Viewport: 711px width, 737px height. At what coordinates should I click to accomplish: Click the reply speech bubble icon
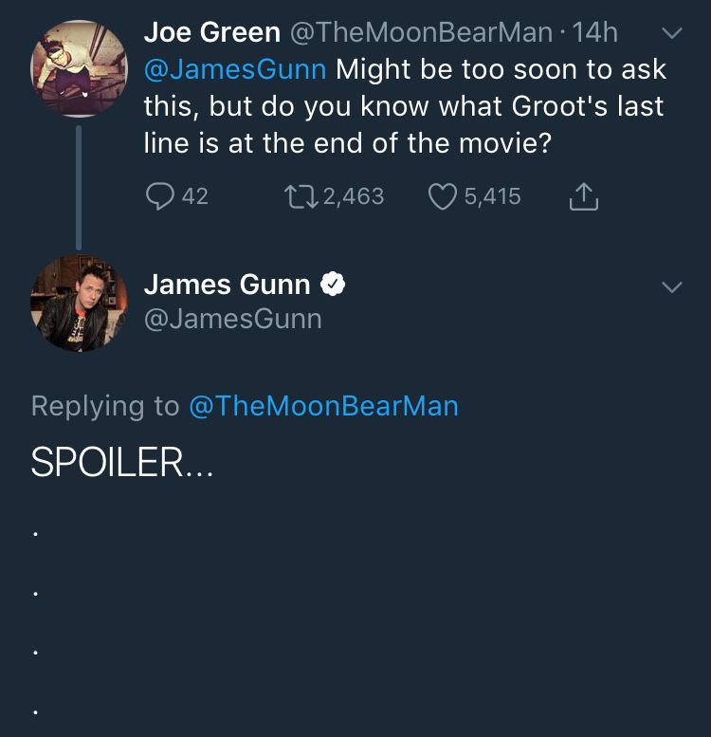tap(158, 196)
